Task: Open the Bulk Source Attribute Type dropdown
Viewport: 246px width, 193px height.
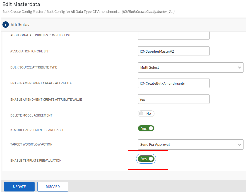Action: click(x=190, y=67)
